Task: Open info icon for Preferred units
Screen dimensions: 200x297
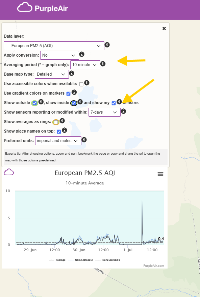Action: [x=84, y=140]
